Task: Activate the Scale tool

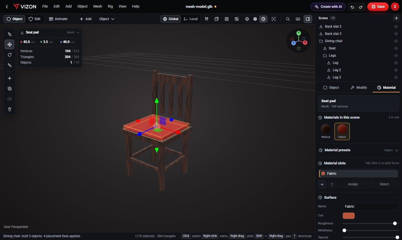Action: [9, 65]
